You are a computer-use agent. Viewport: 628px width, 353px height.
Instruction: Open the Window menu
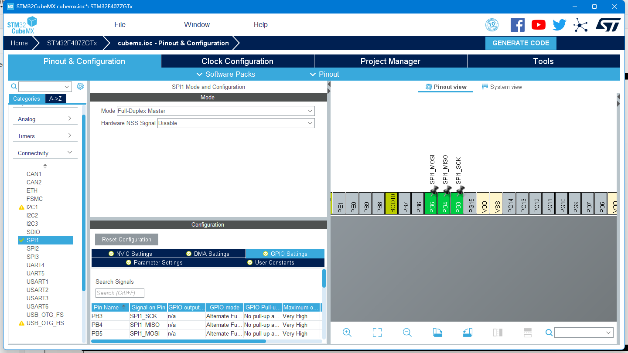[197, 24]
